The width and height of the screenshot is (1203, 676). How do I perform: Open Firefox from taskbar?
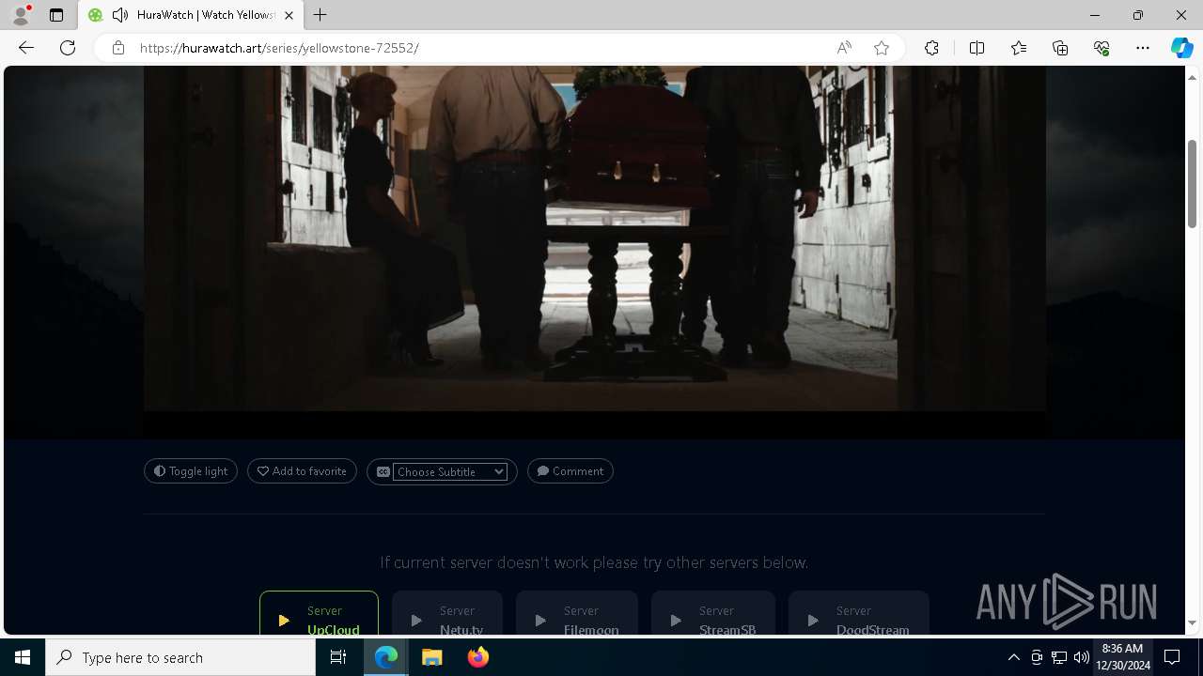(x=477, y=657)
